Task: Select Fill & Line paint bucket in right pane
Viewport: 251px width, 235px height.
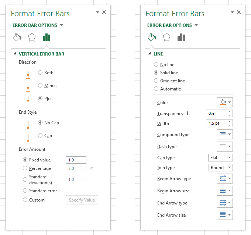Action: pos(152,38)
